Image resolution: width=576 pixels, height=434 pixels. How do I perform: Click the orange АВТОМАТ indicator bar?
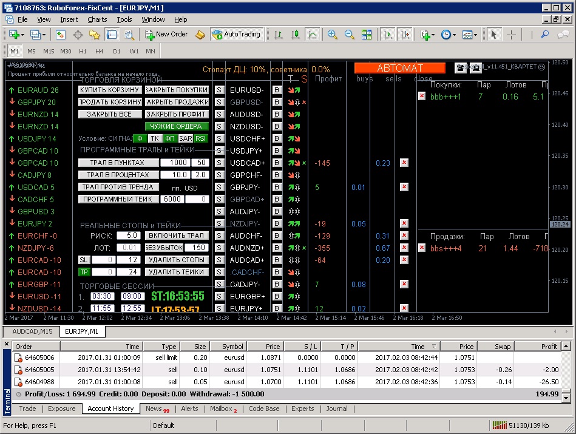pyautogui.click(x=399, y=68)
